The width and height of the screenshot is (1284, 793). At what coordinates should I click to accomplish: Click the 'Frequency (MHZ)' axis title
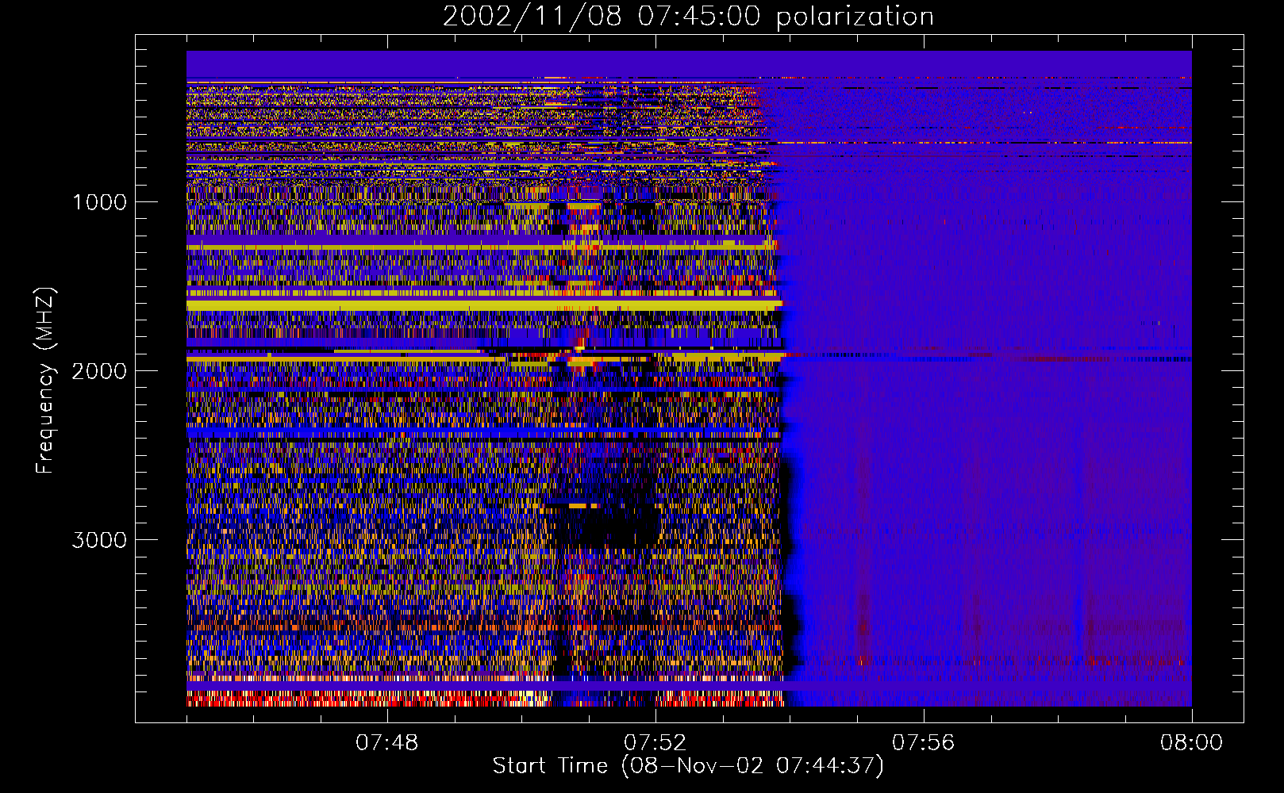pos(45,381)
